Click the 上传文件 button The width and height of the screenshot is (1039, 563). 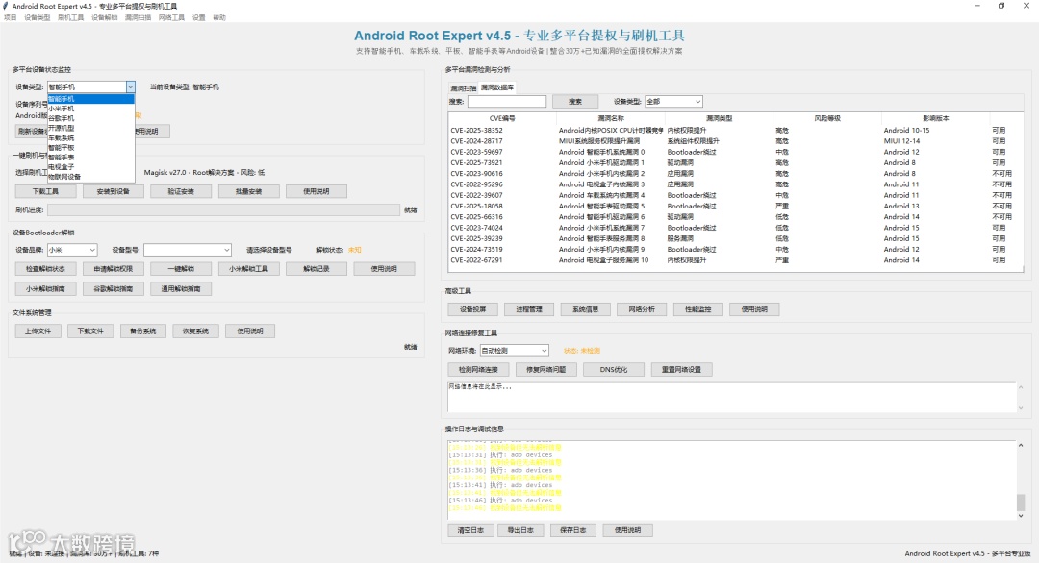(x=38, y=330)
